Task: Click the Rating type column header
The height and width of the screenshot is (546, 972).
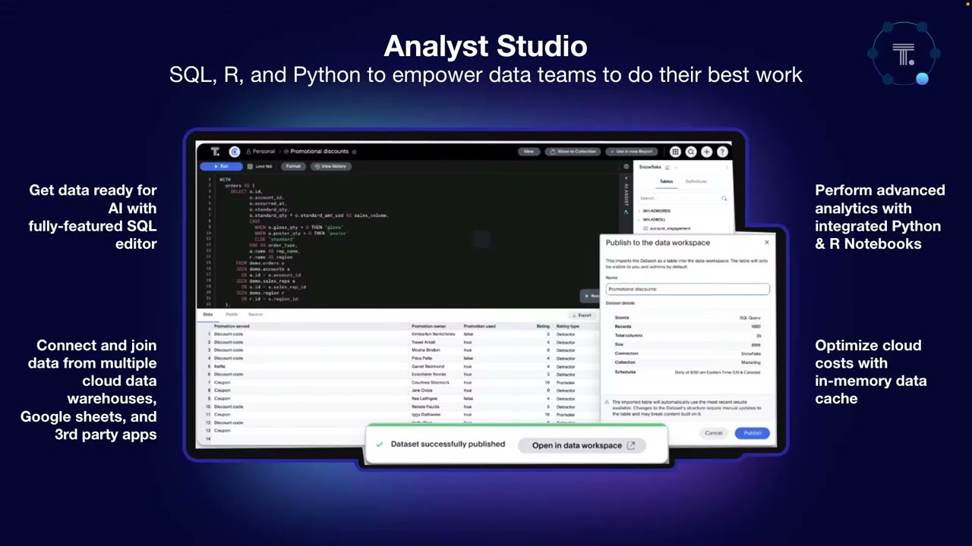Action: (x=567, y=326)
